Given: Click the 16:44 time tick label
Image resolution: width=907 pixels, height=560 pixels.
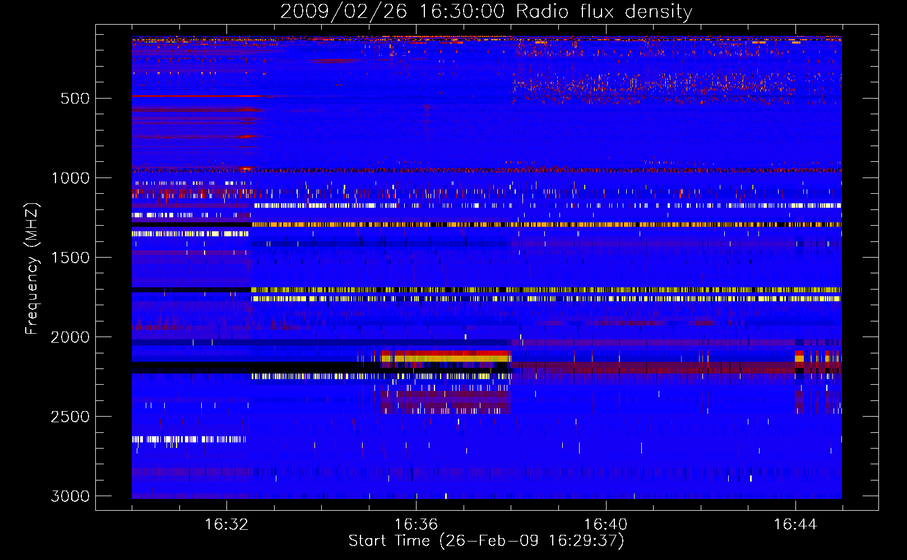Looking at the screenshot, I should 795,525.
